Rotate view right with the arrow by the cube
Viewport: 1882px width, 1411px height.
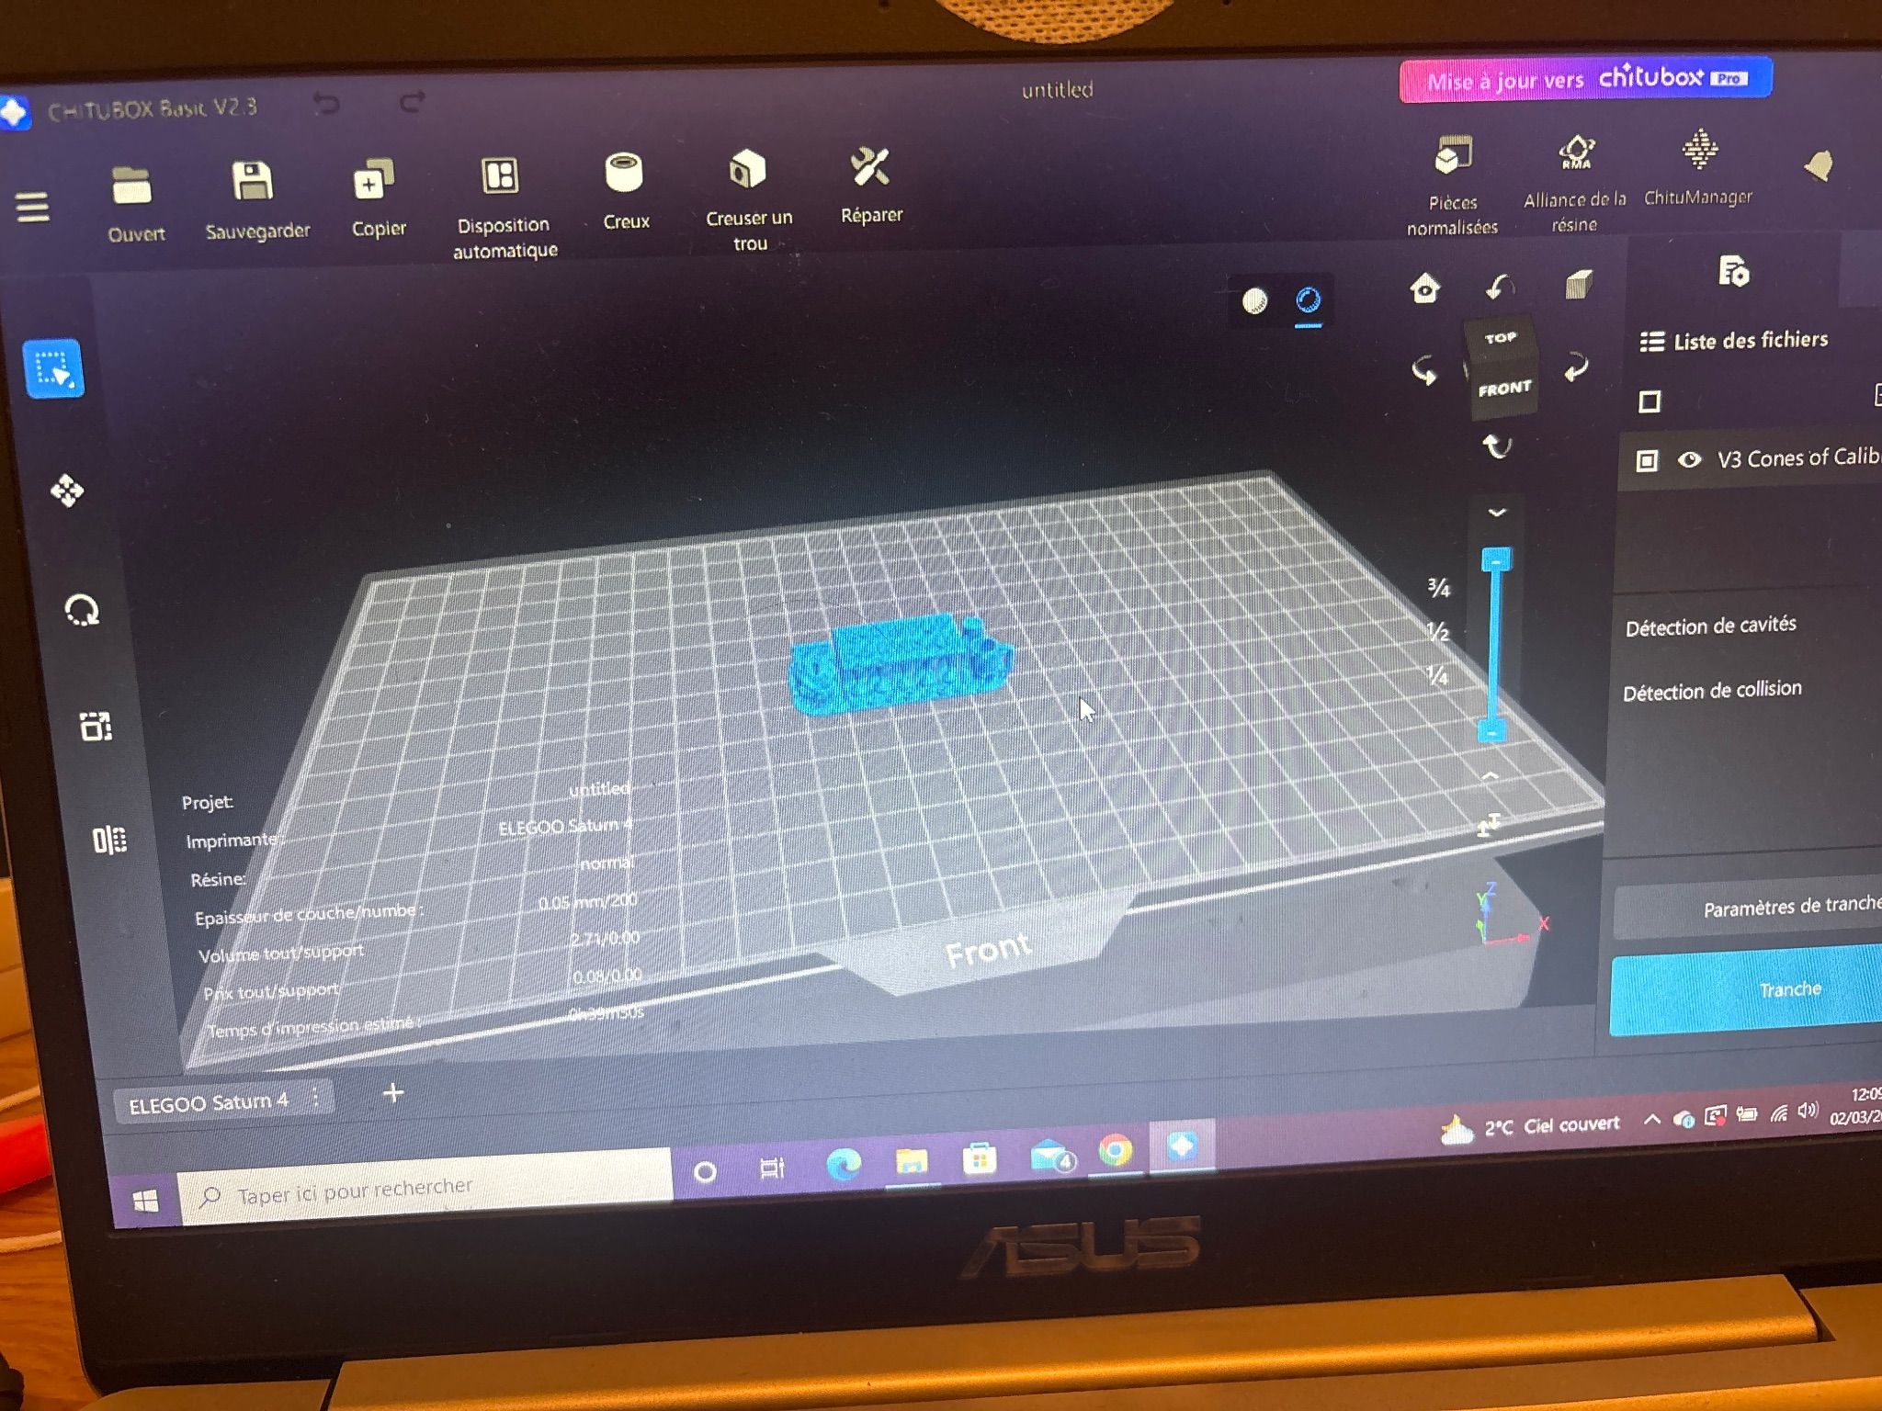(1577, 367)
